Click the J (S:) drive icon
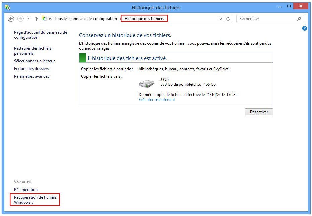Screen dimensions: 312x216 pos(146,84)
